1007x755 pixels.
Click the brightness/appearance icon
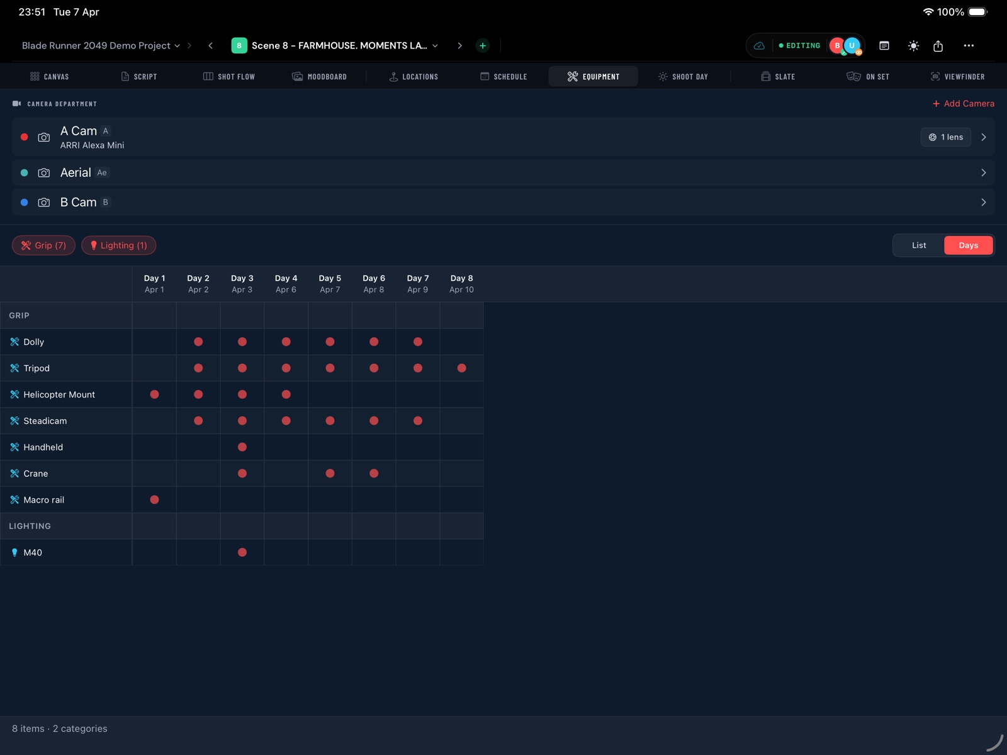(913, 45)
